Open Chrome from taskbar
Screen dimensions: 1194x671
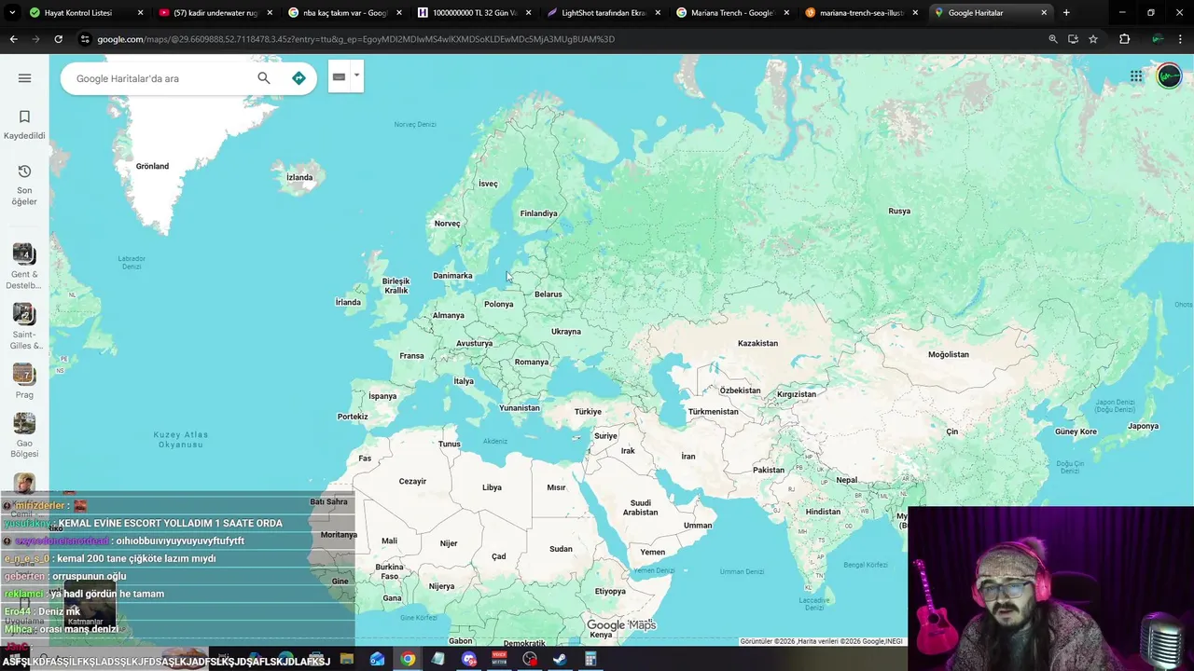pyautogui.click(x=408, y=659)
